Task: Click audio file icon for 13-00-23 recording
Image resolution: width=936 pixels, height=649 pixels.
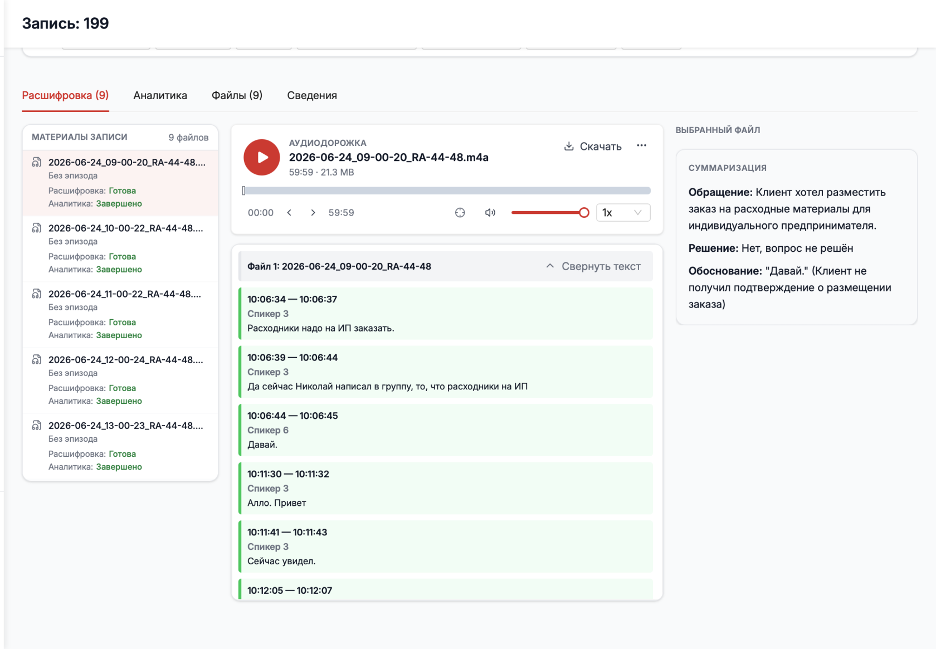Action: pos(37,425)
